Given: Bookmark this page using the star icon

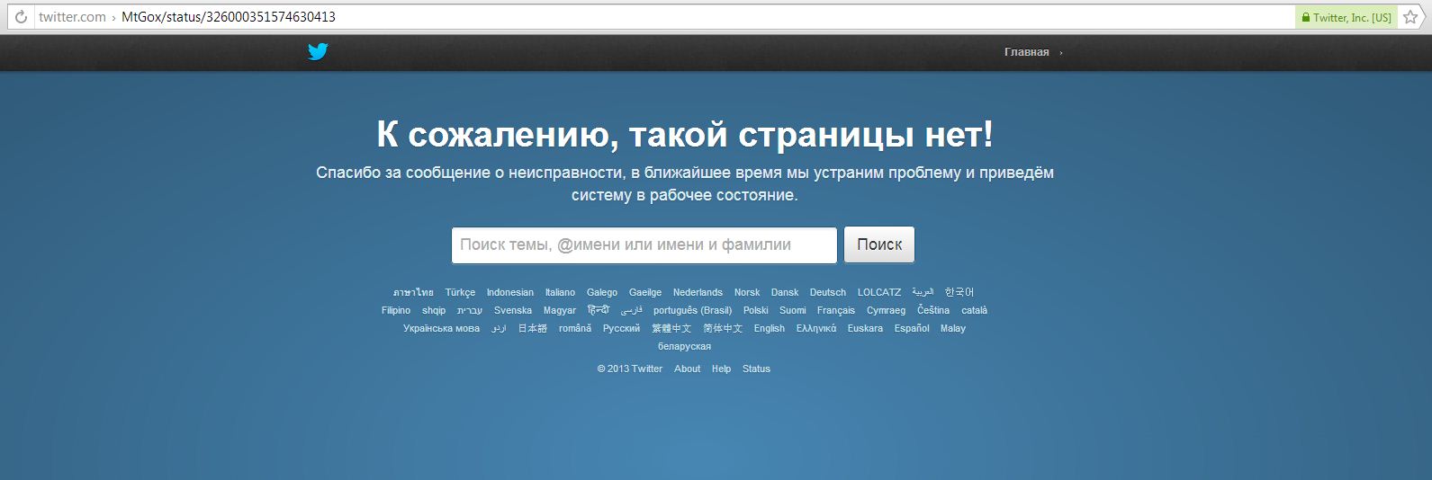Looking at the screenshot, I should (x=1410, y=17).
